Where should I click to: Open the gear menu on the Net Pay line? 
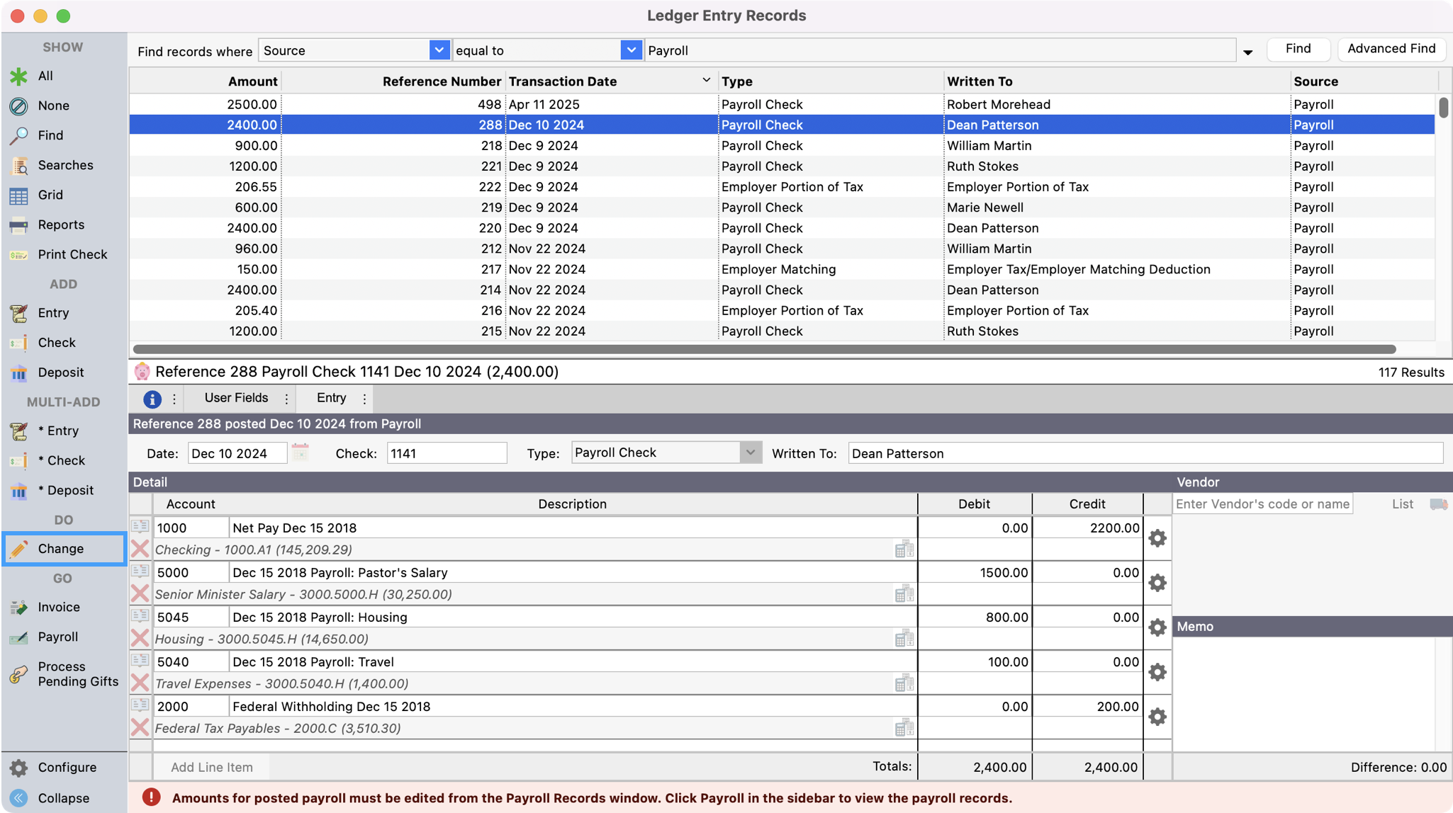(1157, 538)
